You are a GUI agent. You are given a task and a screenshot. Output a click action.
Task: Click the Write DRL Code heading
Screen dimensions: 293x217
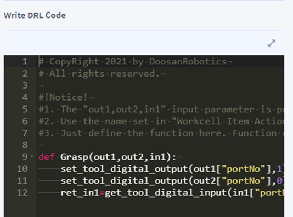pyautogui.click(x=35, y=15)
